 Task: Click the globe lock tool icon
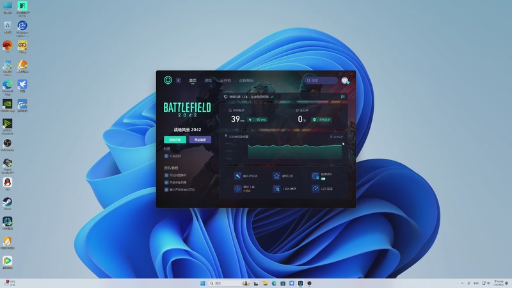click(315, 176)
